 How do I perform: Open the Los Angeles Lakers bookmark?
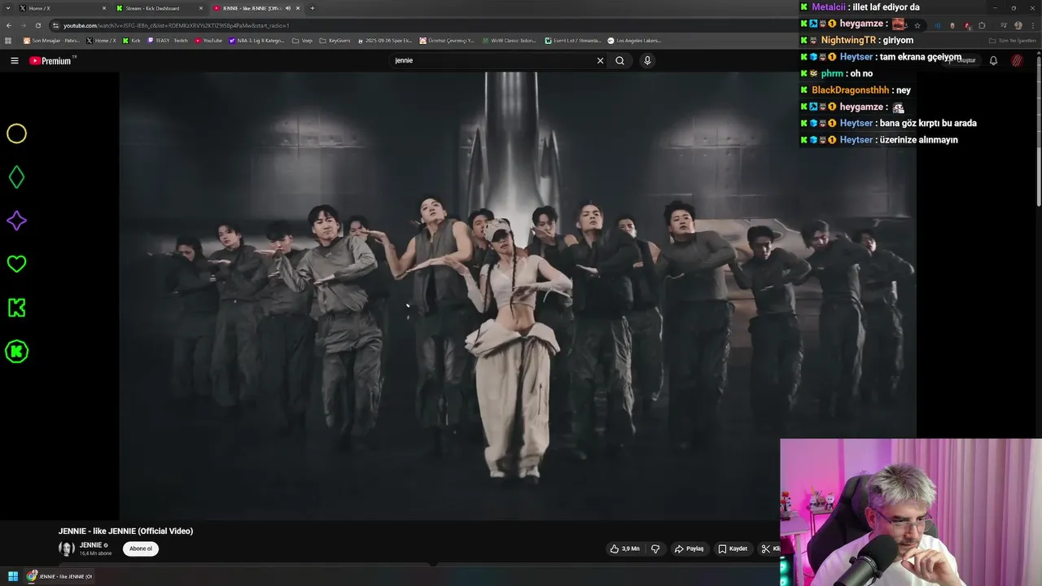(634, 40)
